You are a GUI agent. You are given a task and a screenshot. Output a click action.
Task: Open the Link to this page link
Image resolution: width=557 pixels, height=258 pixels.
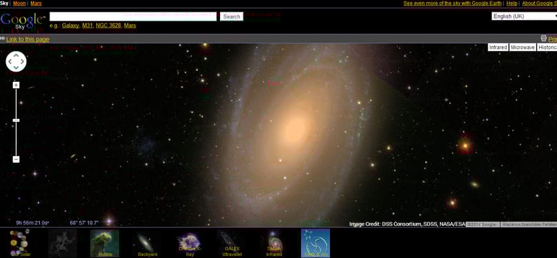click(28, 39)
